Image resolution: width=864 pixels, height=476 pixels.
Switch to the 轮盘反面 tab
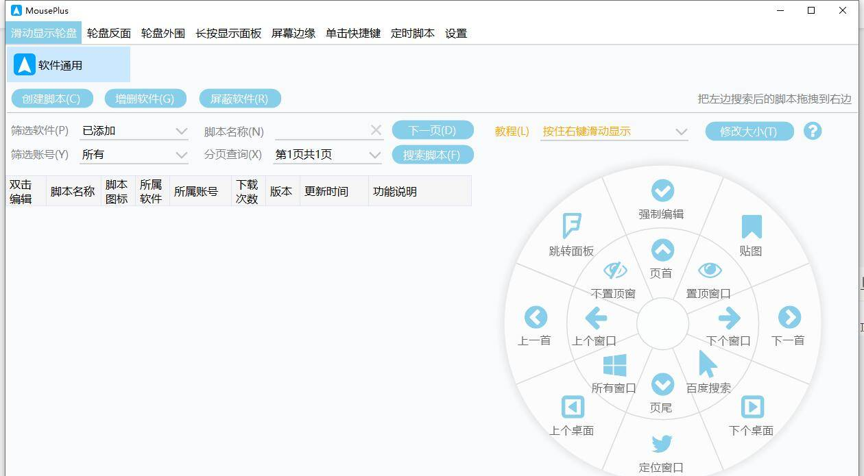click(108, 33)
